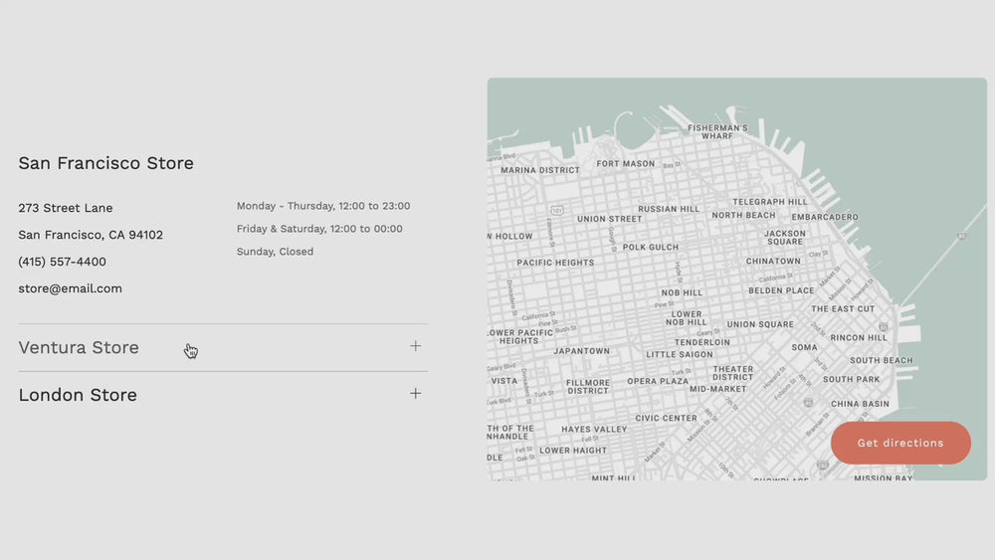Select the 273 Street Lane address line

tap(66, 208)
